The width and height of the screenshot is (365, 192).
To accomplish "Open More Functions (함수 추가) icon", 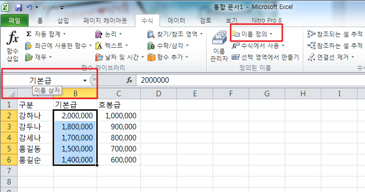I will pos(151,57).
